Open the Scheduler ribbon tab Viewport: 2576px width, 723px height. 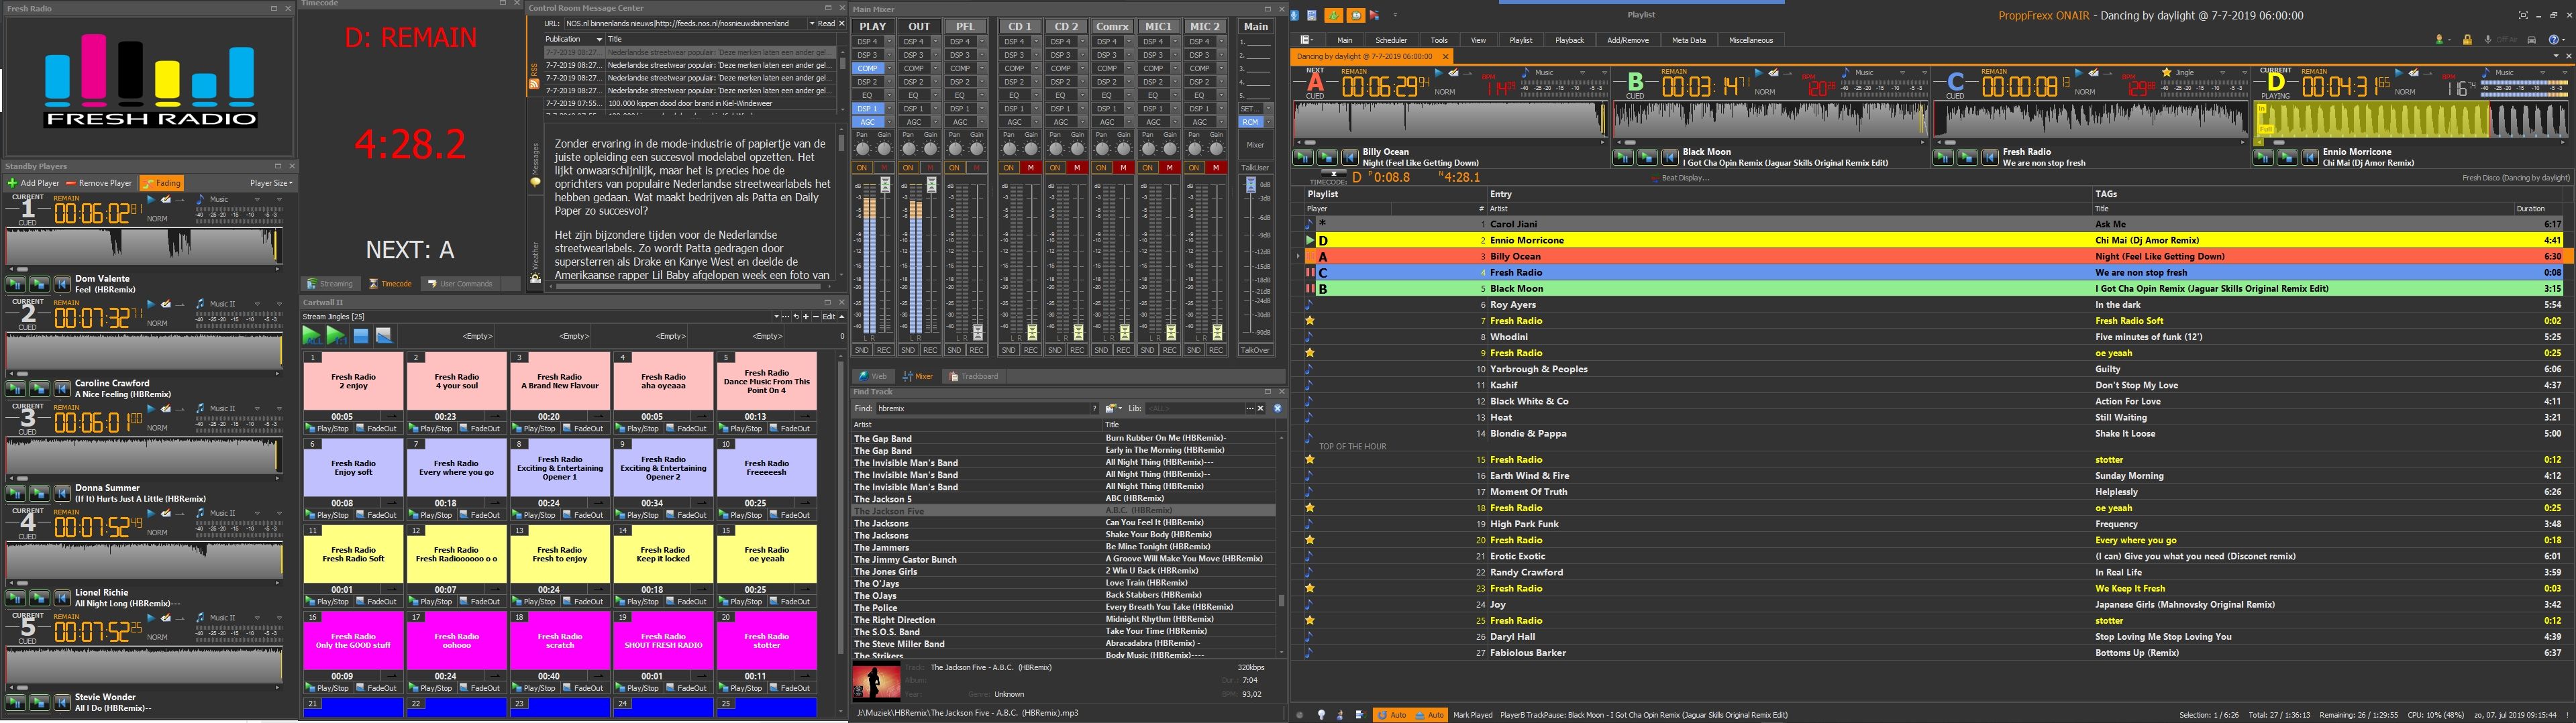point(1391,40)
